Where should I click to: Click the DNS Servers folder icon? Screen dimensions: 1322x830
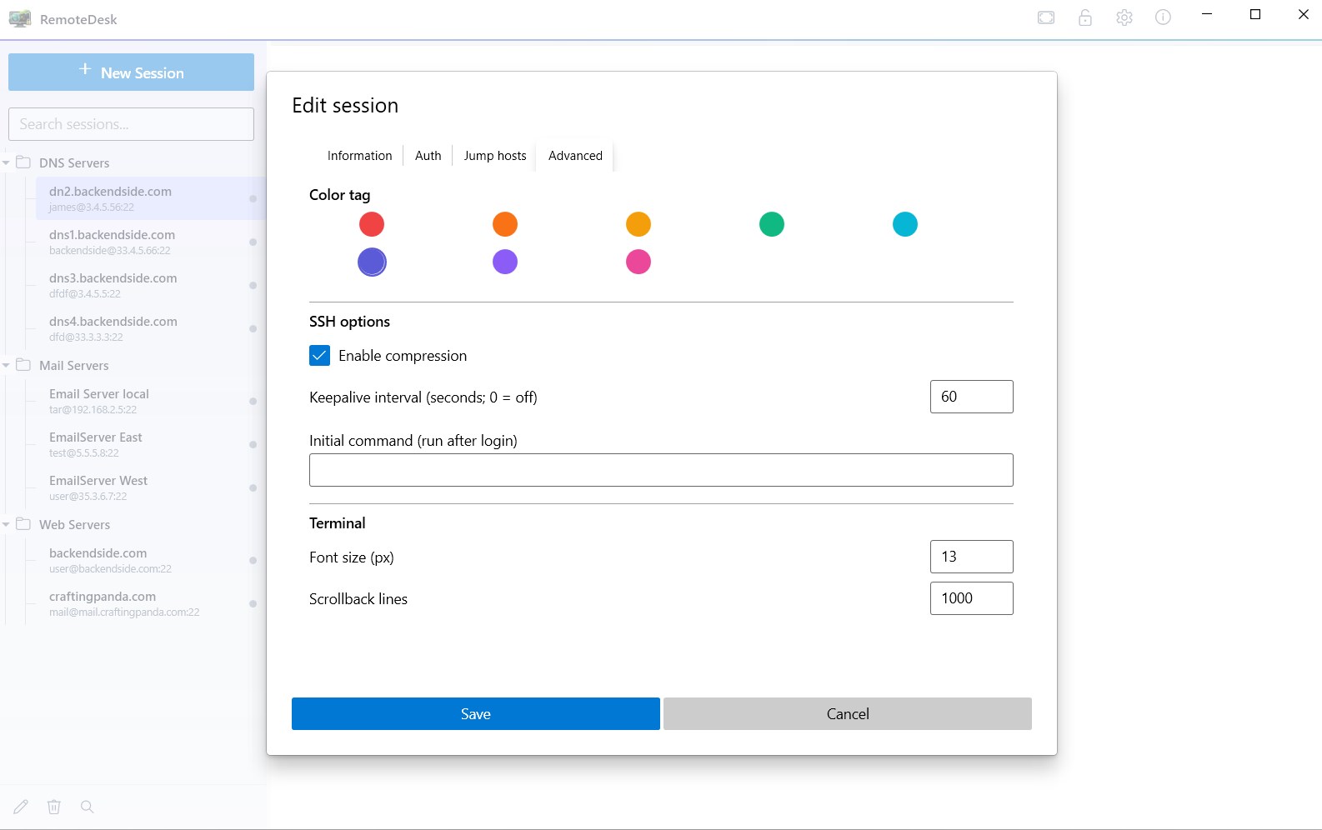pyautogui.click(x=23, y=162)
